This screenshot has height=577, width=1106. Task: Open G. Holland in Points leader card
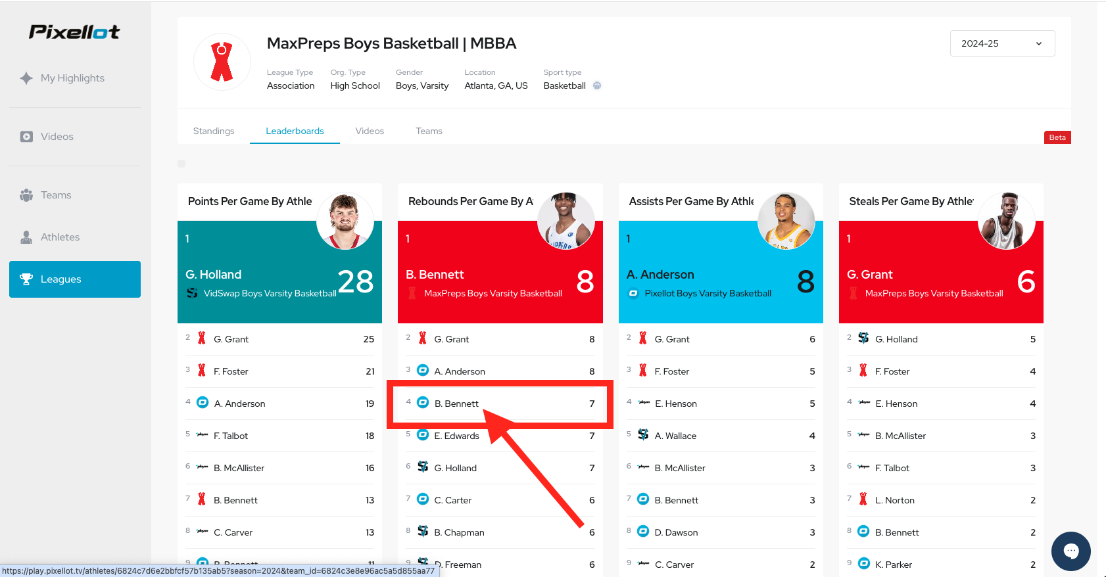pyautogui.click(x=214, y=275)
